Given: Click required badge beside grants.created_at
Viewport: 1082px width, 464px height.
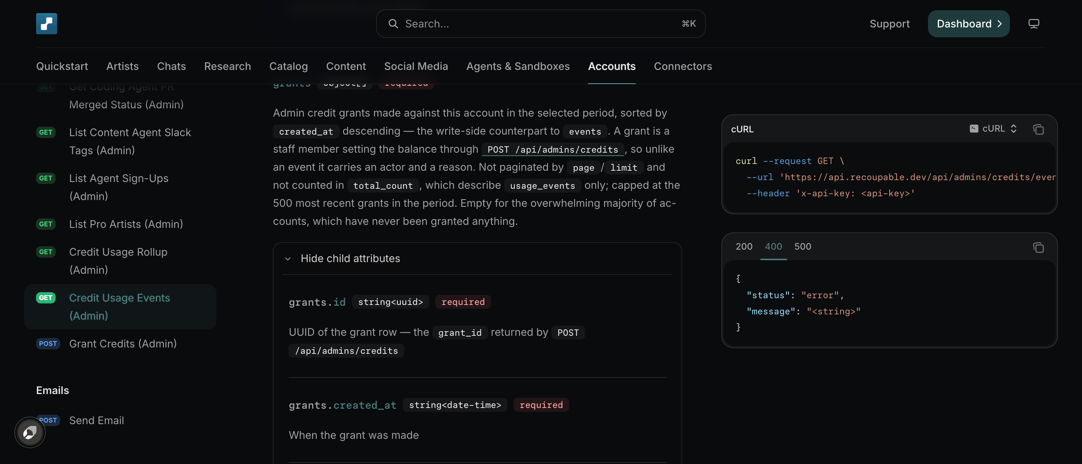Looking at the screenshot, I should (x=541, y=405).
